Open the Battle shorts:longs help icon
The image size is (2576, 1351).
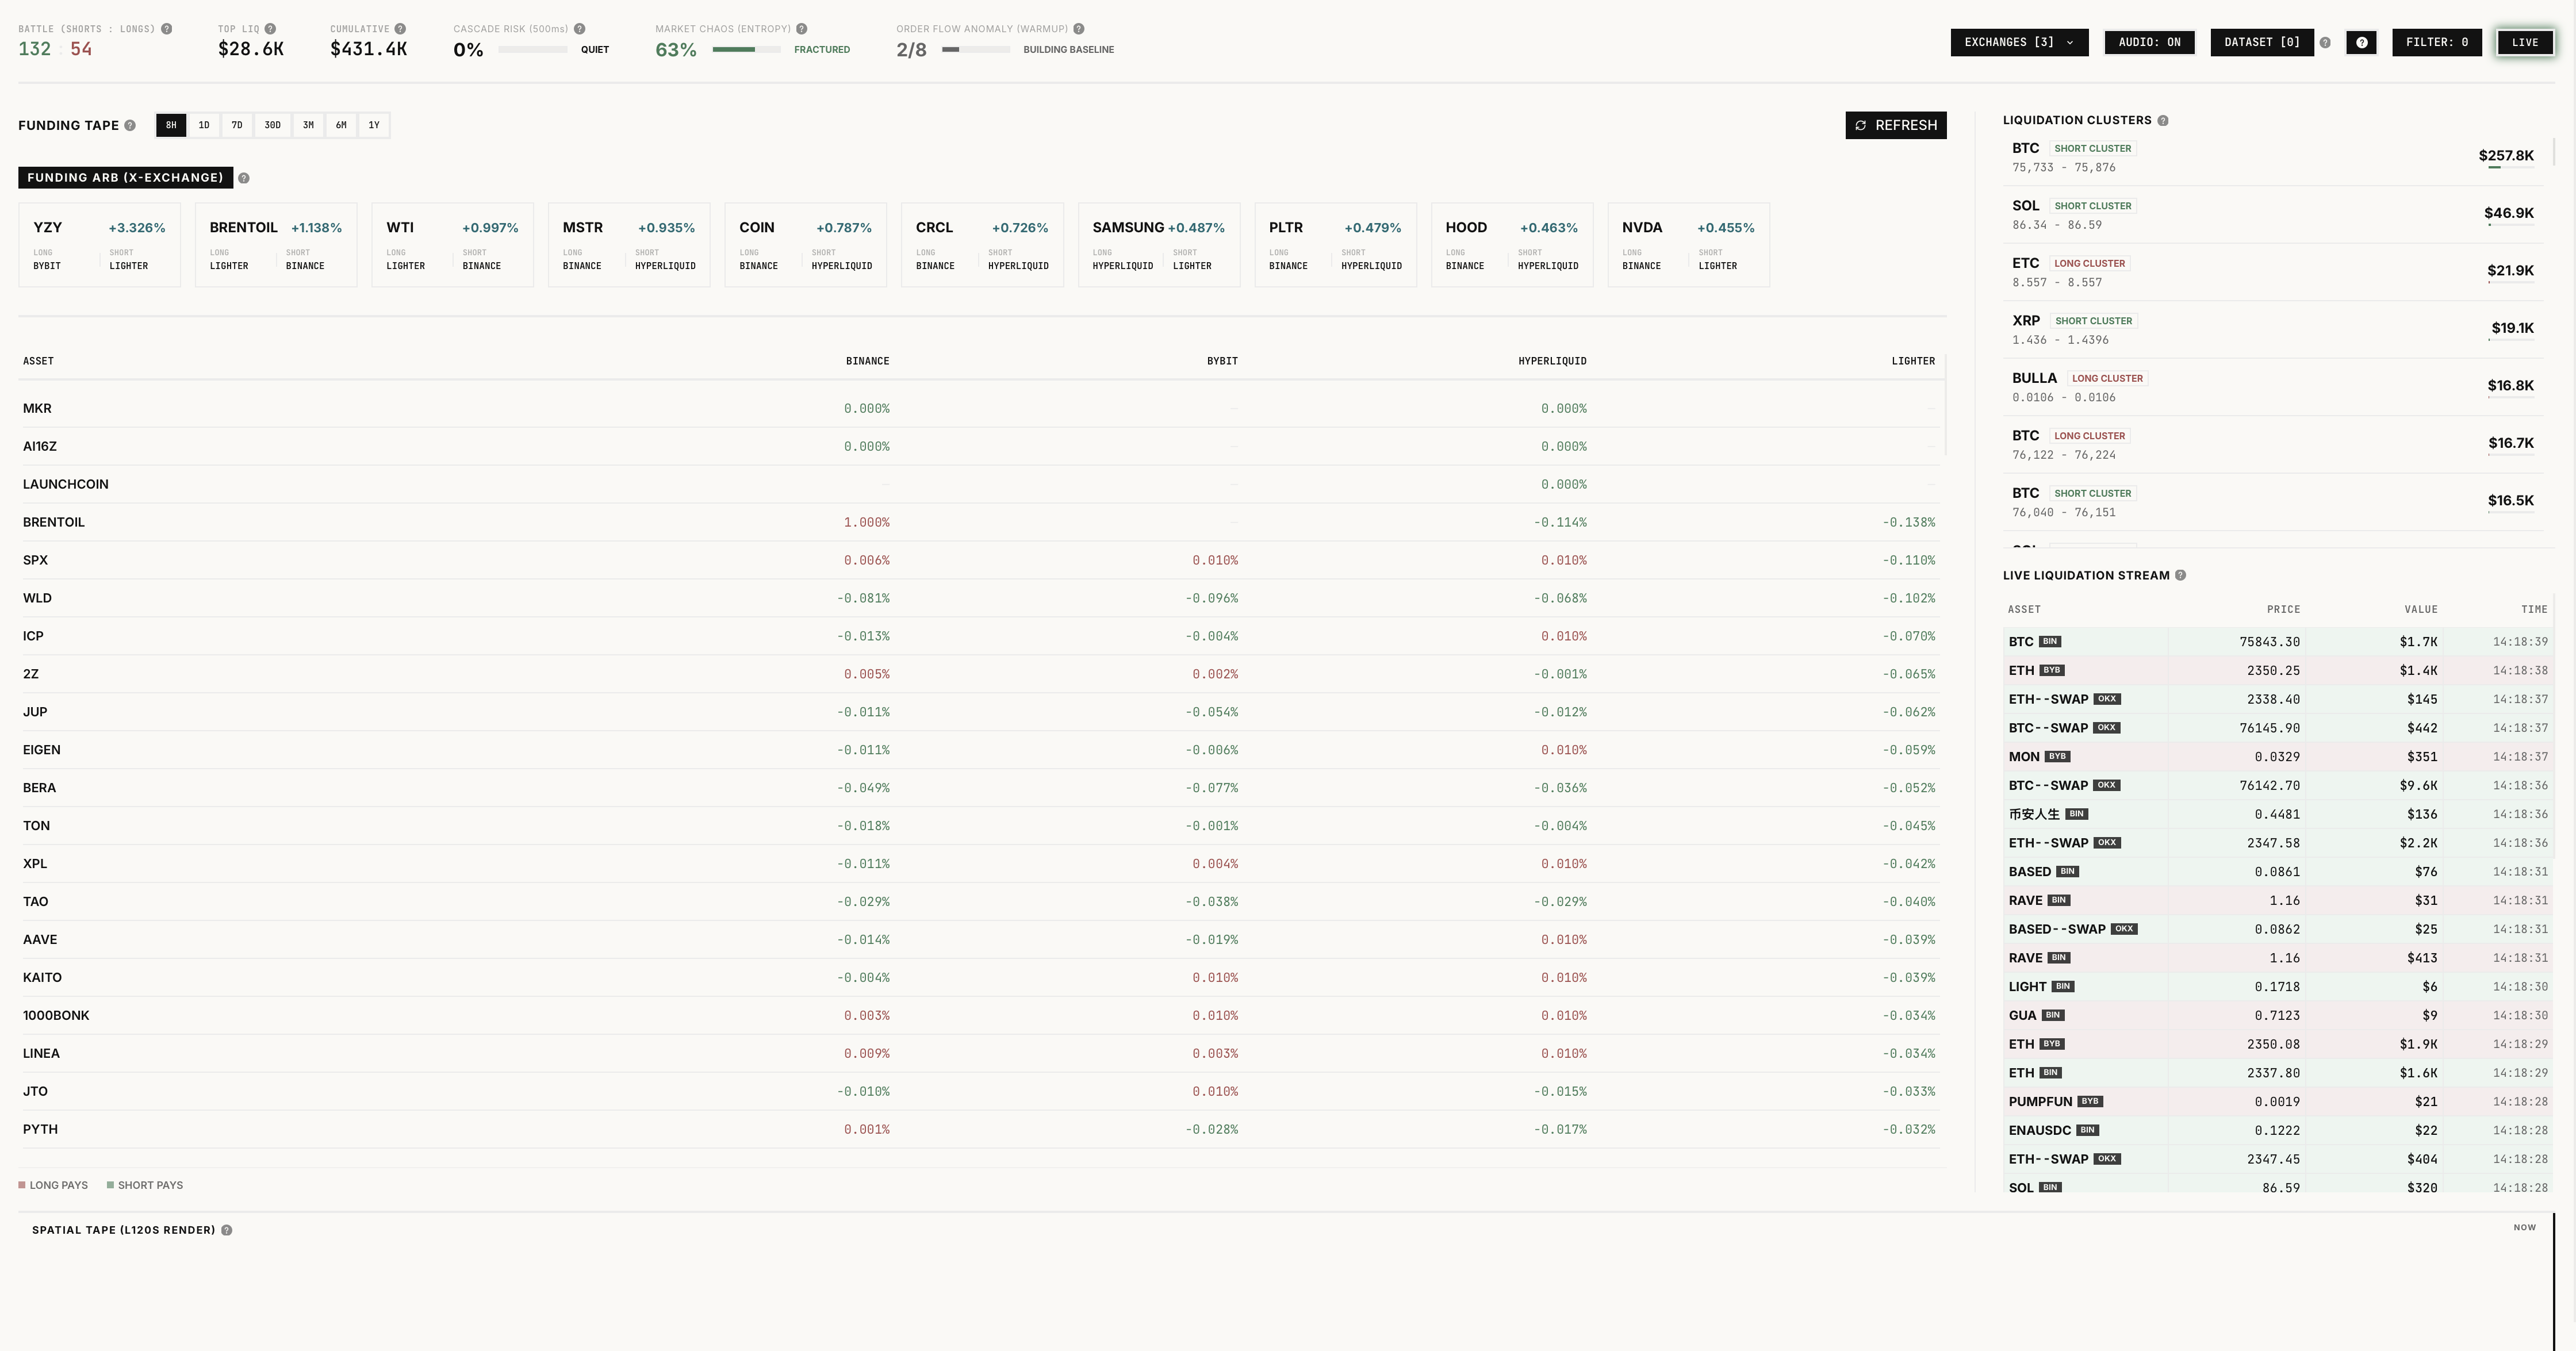[167, 29]
